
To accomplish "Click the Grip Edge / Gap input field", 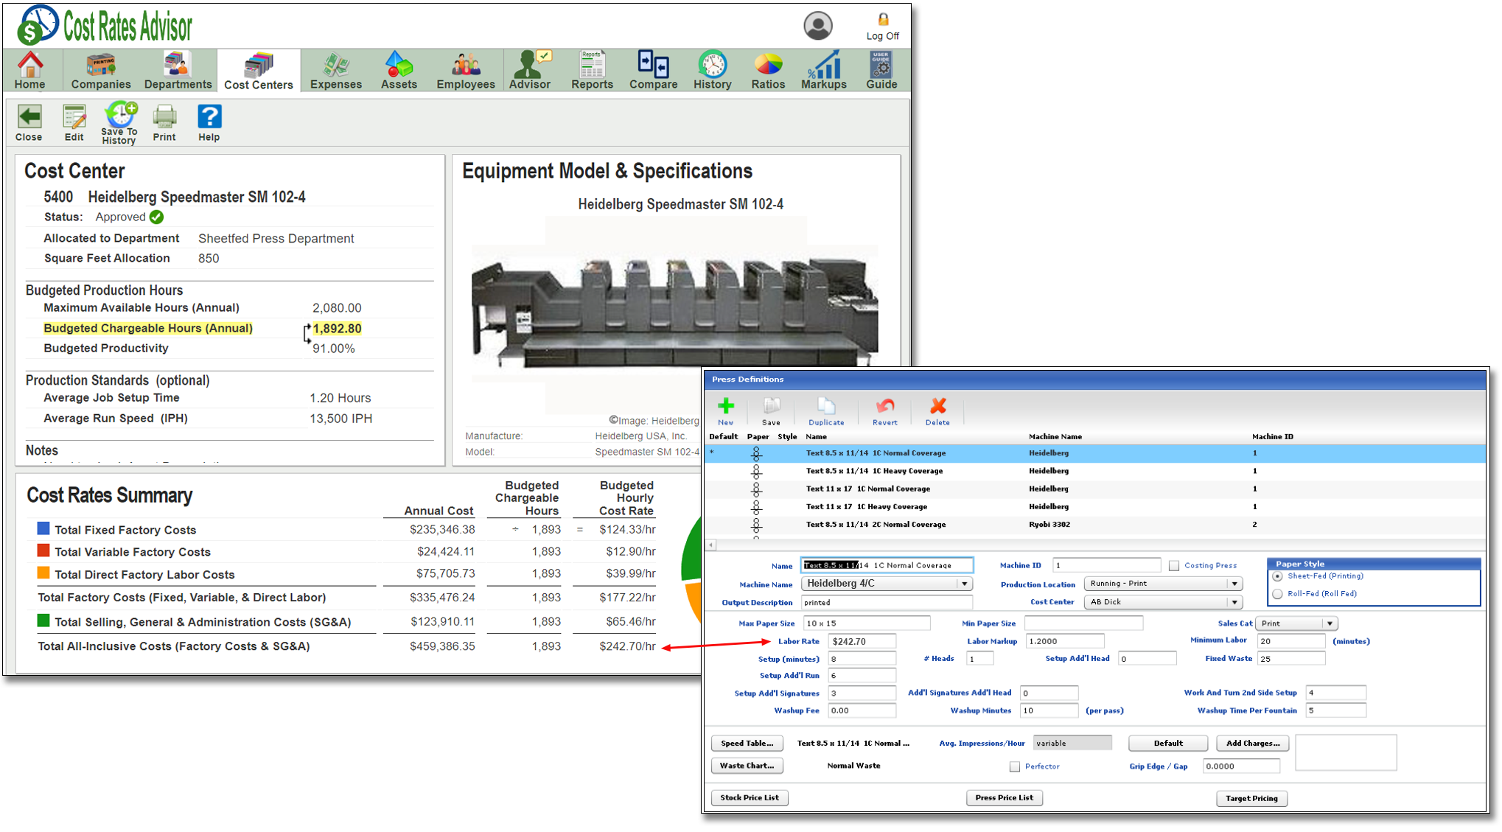I will point(1241,766).
